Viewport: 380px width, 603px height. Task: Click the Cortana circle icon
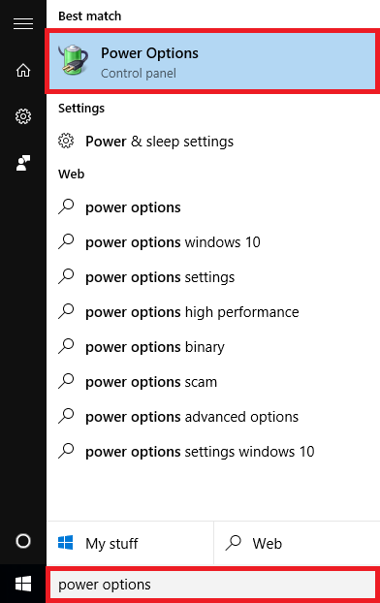pyautogui.click(x=23, y=541)
